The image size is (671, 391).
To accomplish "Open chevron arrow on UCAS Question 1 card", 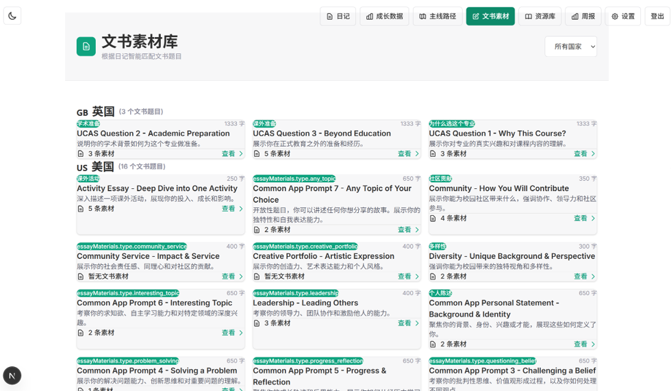I will 593,154.
